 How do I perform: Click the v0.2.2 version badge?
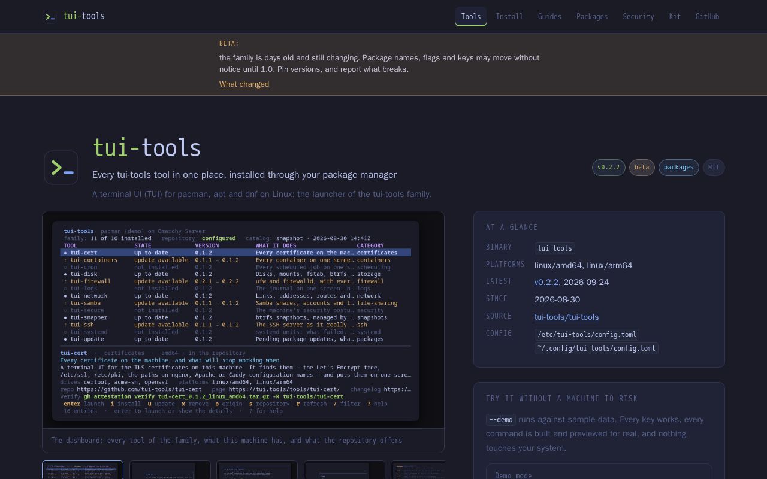click(609, 168)
